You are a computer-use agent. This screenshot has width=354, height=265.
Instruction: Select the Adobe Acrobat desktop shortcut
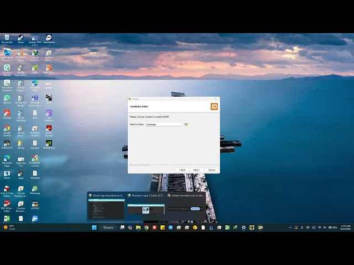point(49,131)
